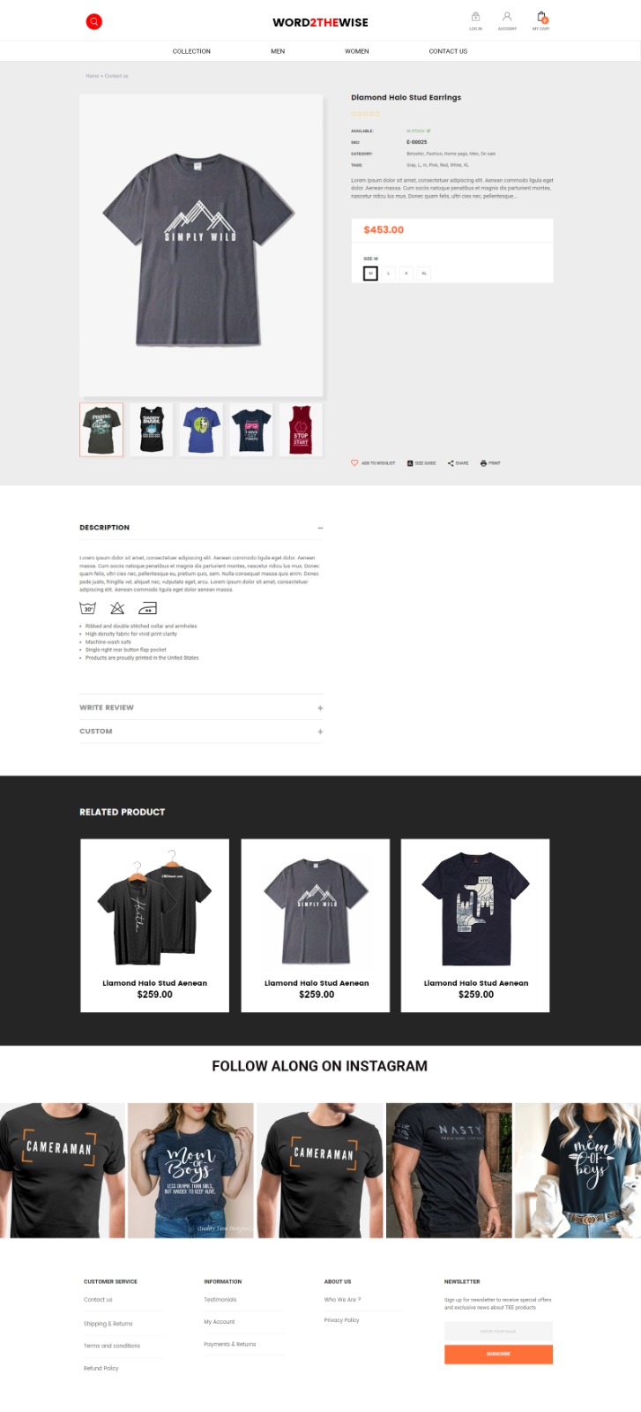Click the five-star rating under product title
This screenshot has width=641, height=1412.
click(x=366, y=114)
